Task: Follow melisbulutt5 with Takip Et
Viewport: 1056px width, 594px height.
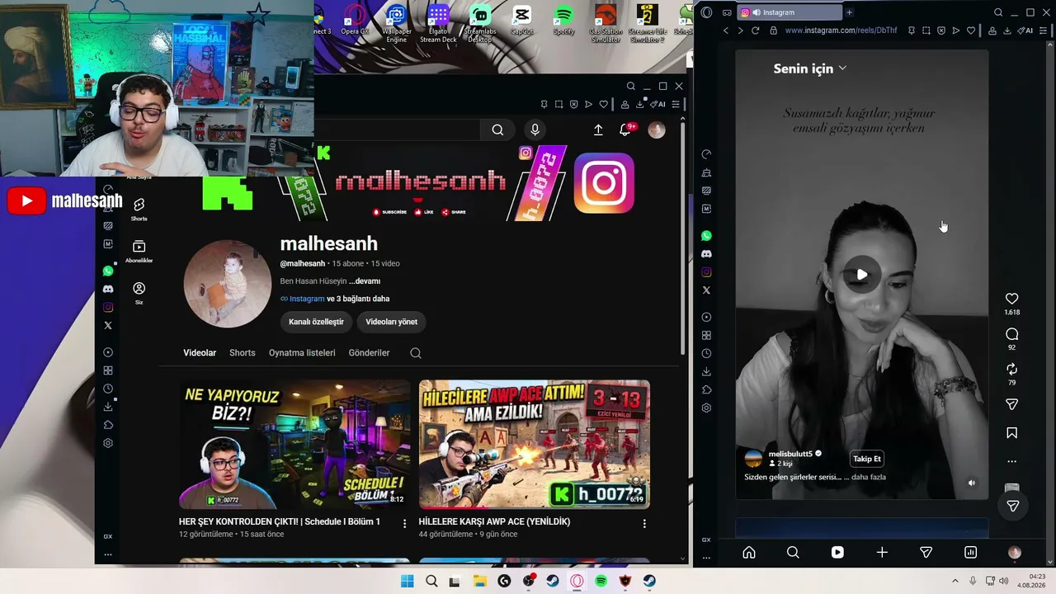Action: [x=867, y=459]
